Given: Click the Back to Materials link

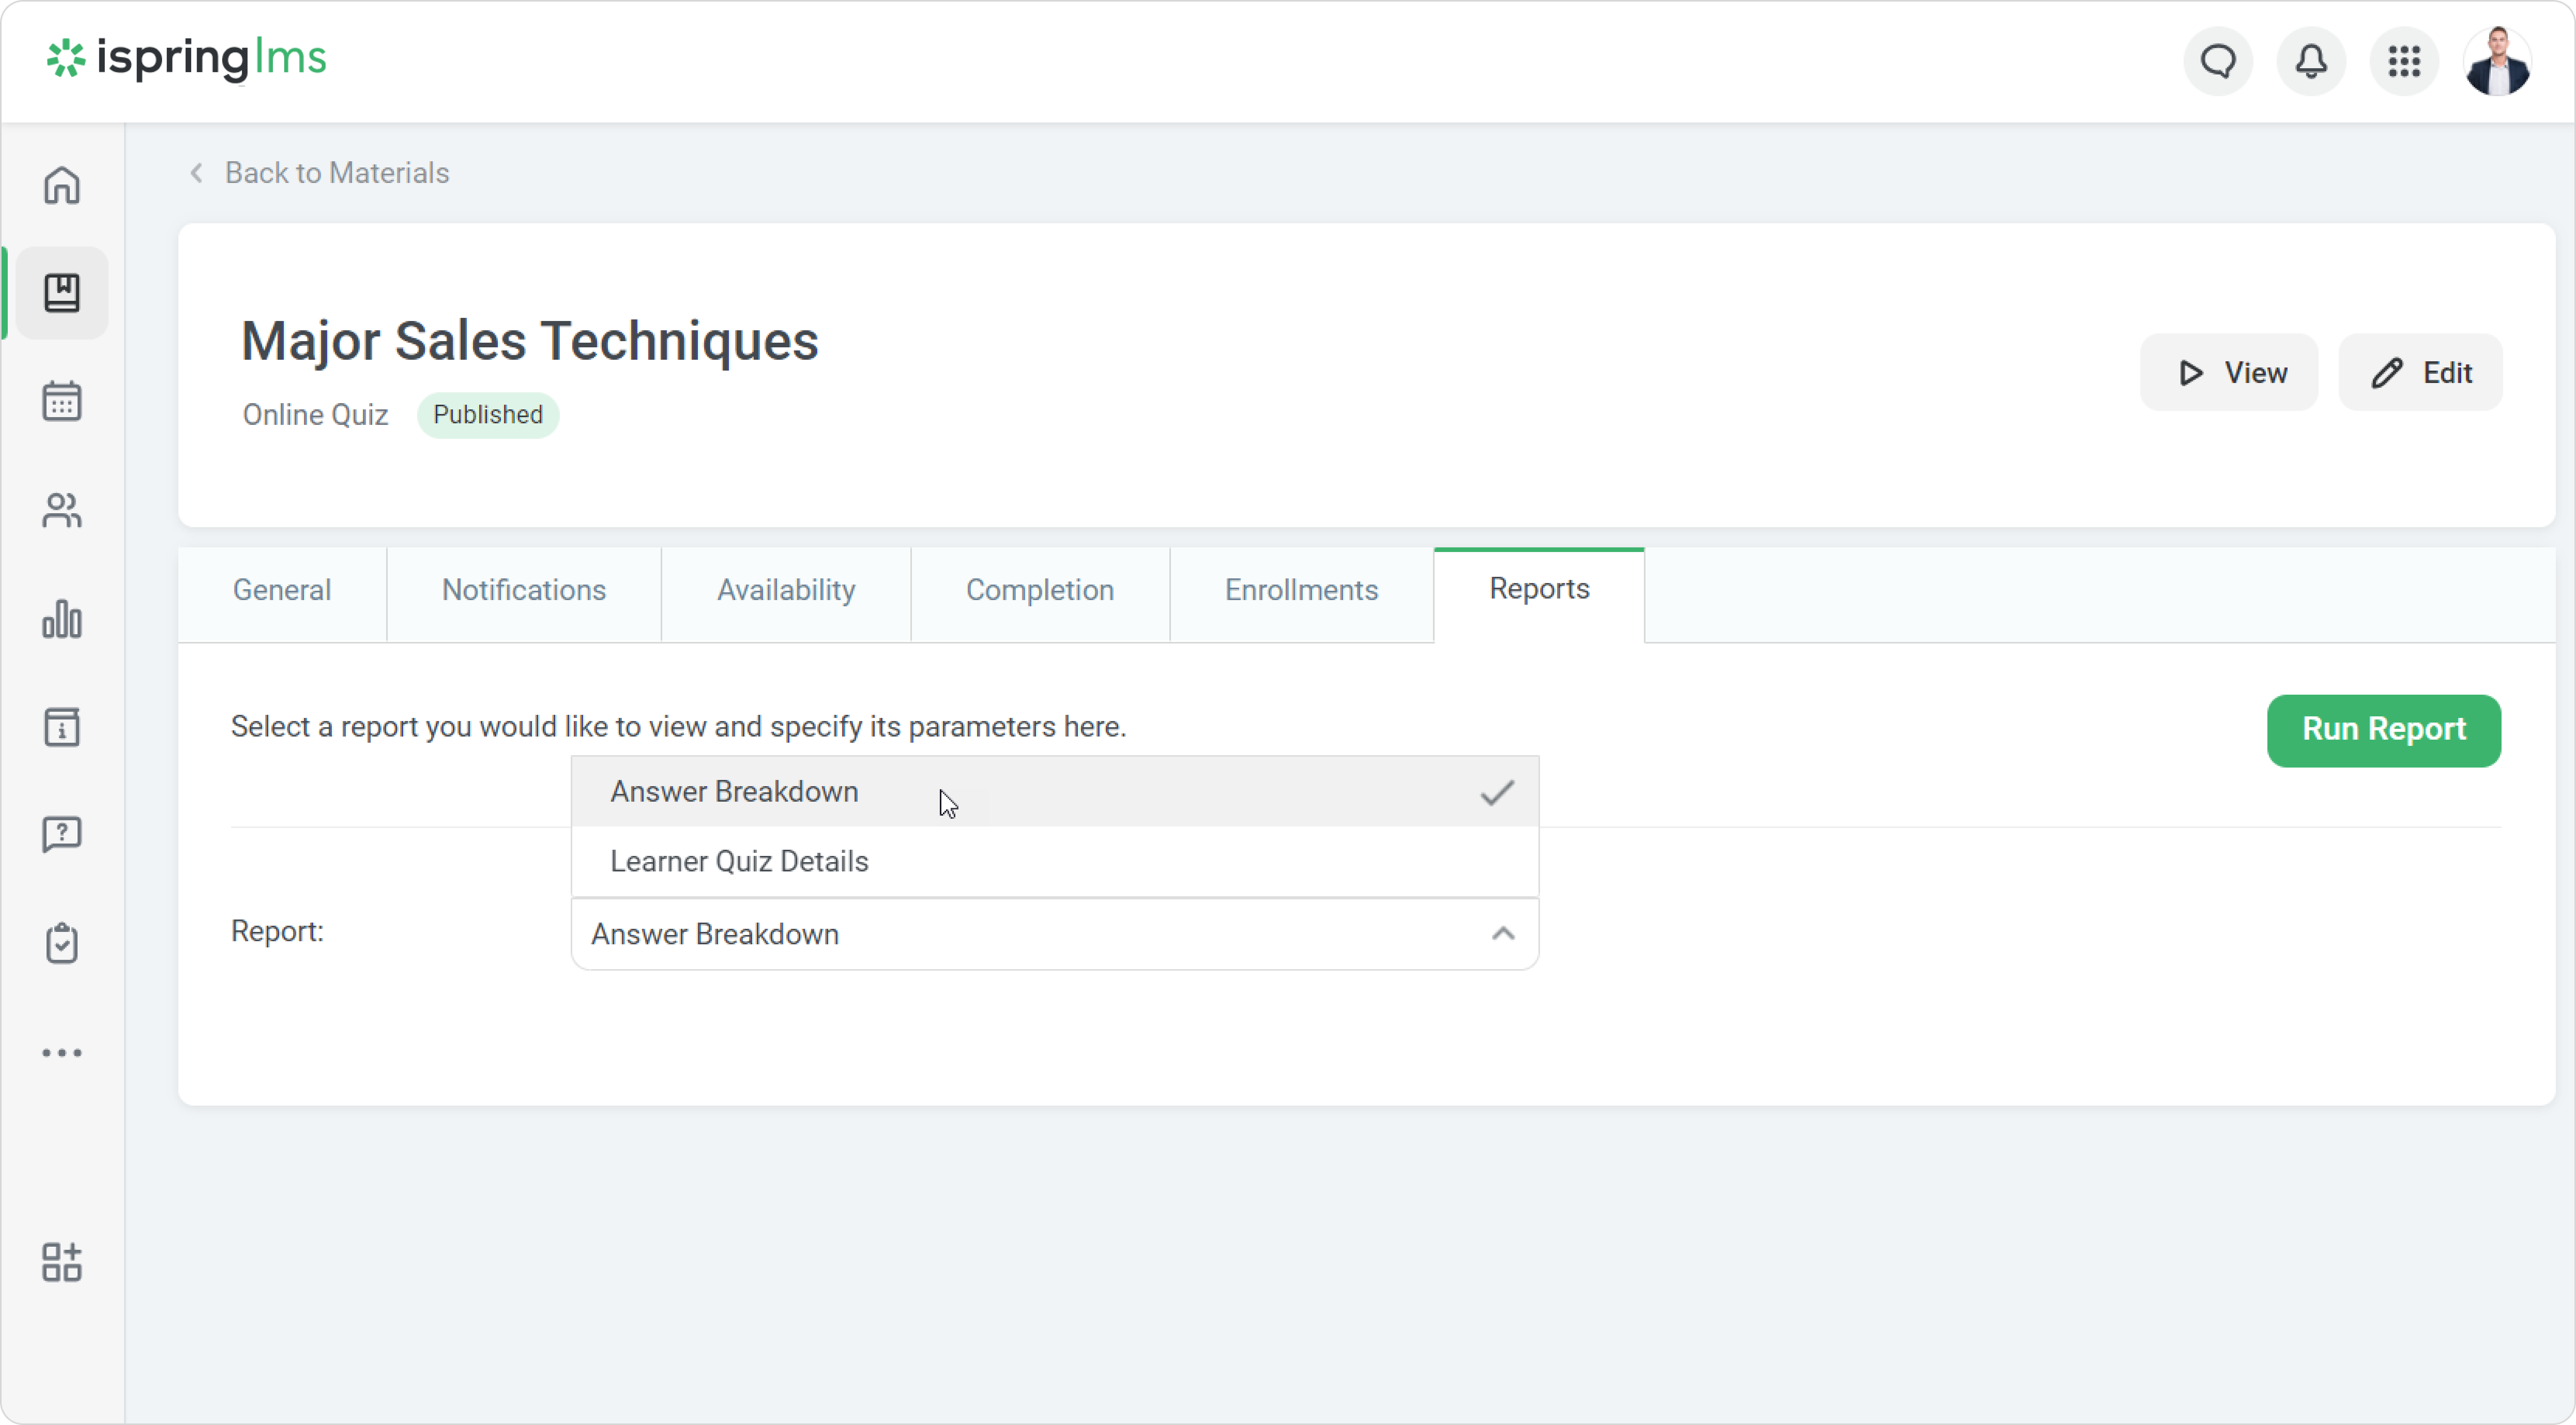Looking at the screenshot, I should (336, 173).
